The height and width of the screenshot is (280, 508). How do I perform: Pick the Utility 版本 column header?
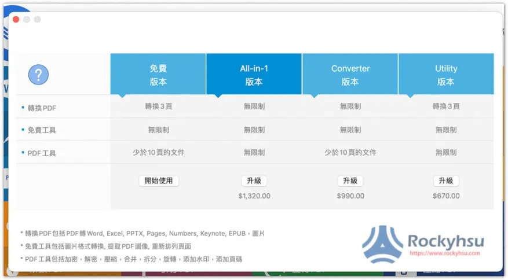tap(446, 75)
